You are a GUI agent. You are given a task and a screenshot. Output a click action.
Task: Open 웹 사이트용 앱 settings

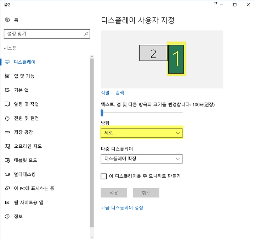[29, 202]
